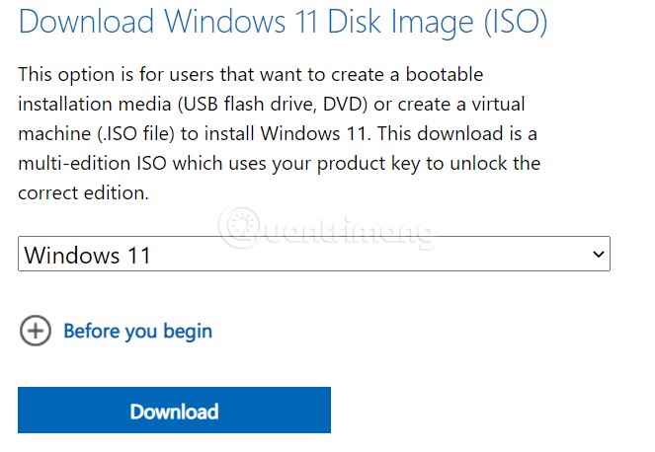Click the dropdown chevron arrow
Viewport: 655px width, 452px height.
click(597, 255)
